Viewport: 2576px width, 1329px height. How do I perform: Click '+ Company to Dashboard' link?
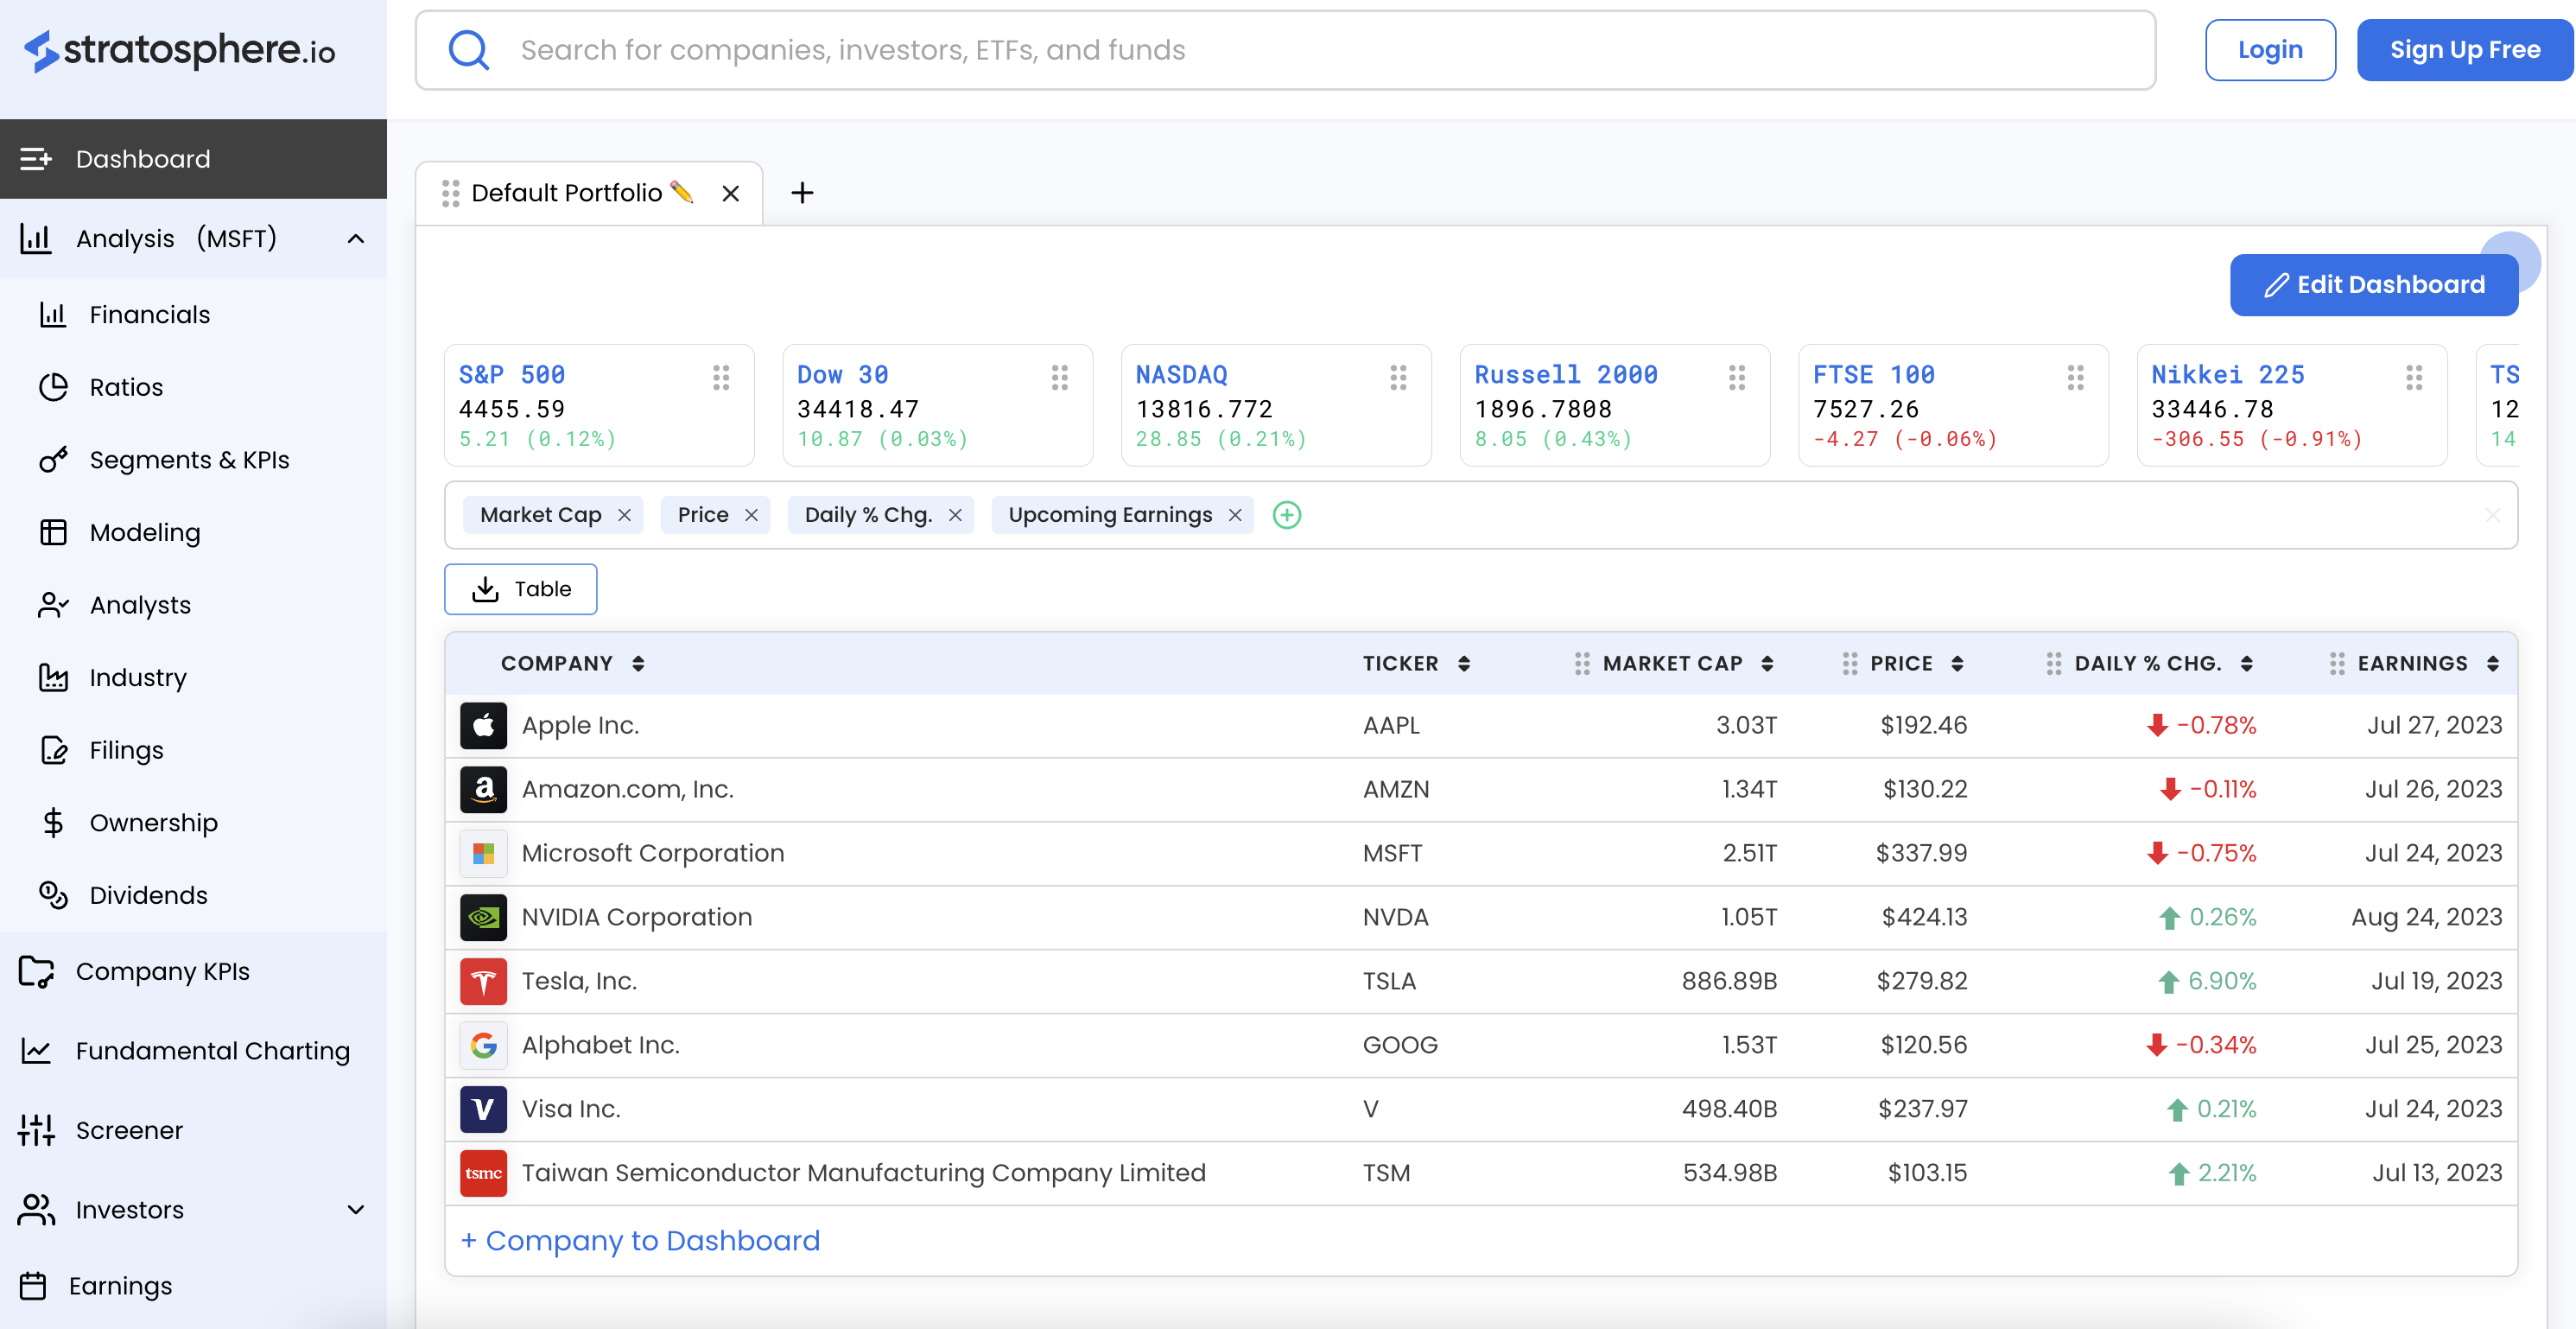tap(640, 1241)
